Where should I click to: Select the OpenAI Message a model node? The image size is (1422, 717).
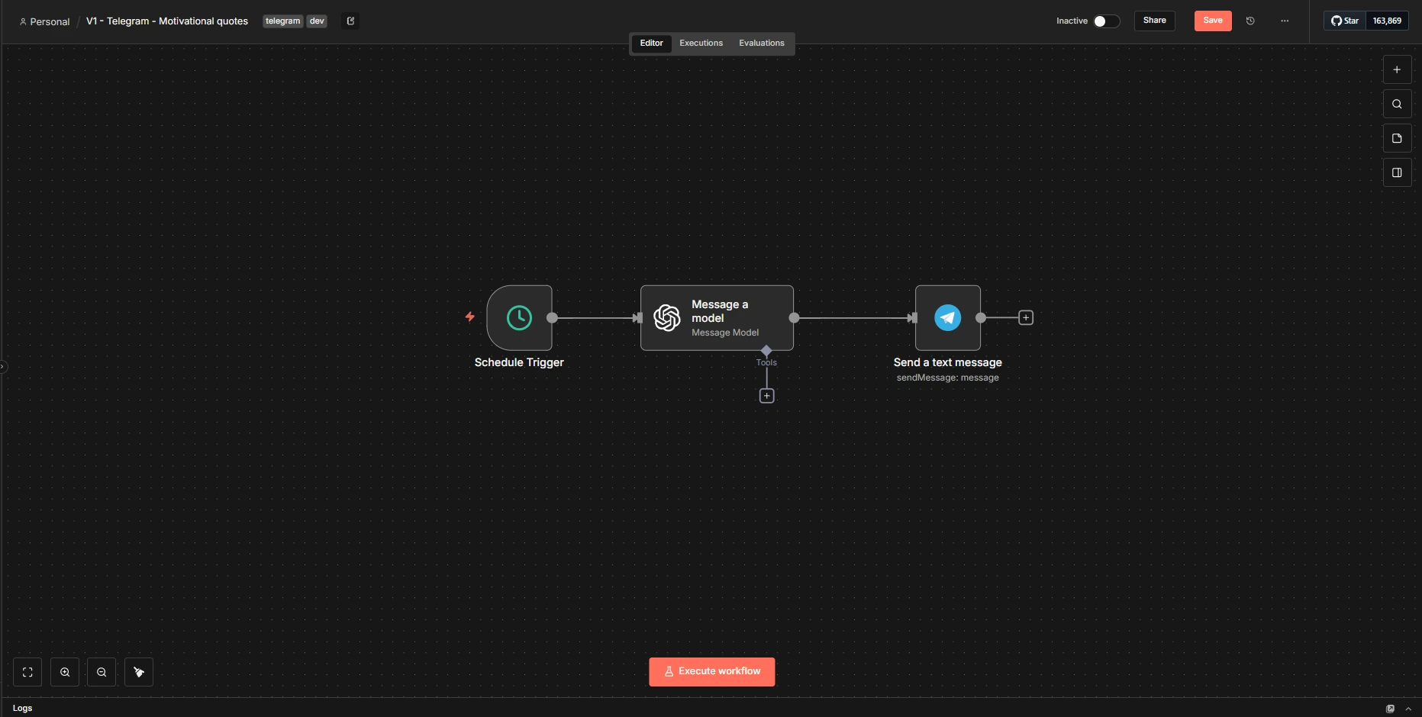pyautogui.click(x=716, y=318)
